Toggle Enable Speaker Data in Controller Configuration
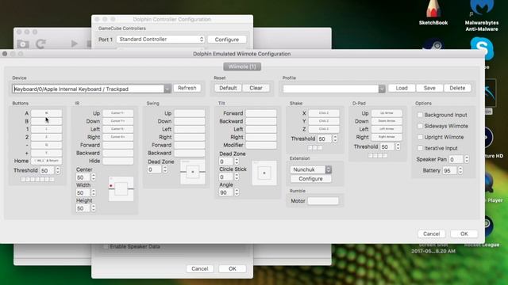Screen dimensions: 508x285 tap(106, 246)
